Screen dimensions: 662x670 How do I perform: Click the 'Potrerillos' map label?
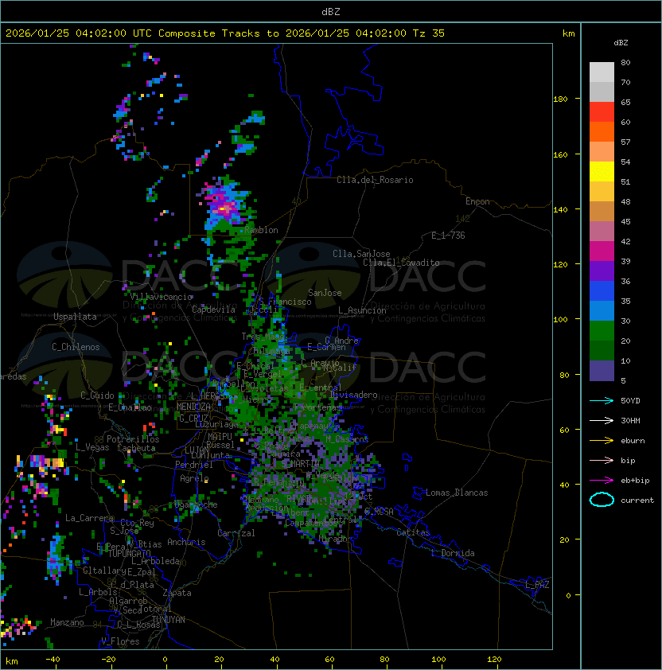click(x=133, y=439)
